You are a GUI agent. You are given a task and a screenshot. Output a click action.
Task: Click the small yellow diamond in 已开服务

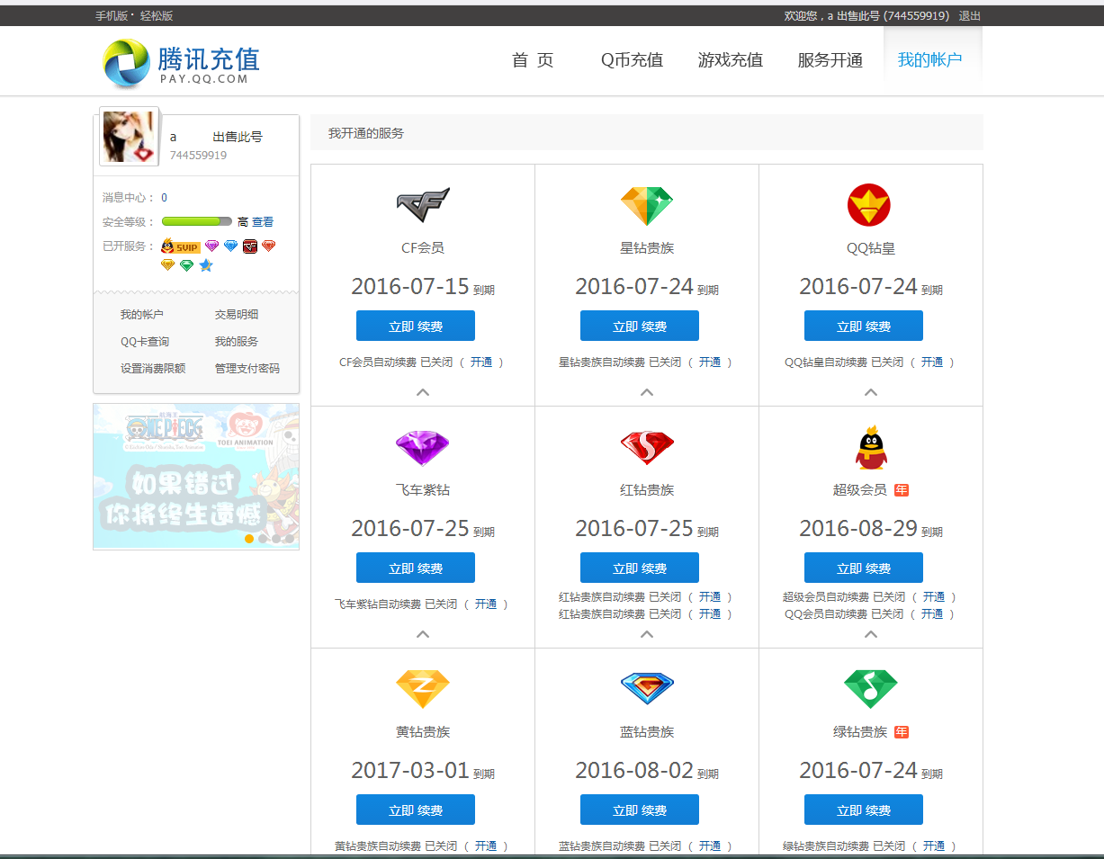167,265
